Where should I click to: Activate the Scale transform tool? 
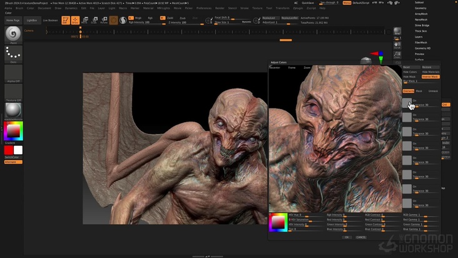[x=94, y=20]
